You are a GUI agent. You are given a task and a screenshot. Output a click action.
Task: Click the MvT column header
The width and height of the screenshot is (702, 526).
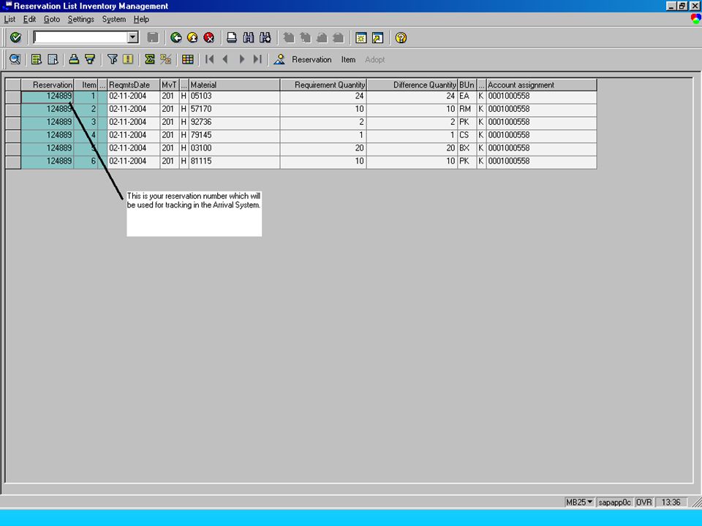pos(169,85)
